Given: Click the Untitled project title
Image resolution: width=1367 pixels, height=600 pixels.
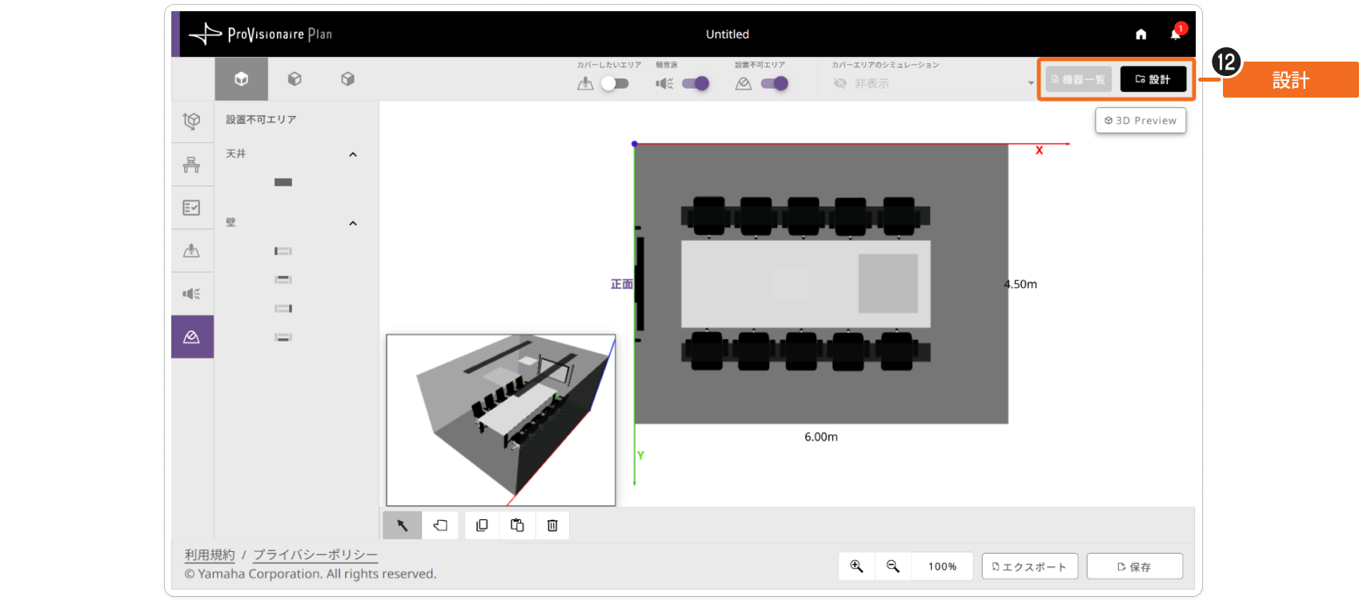Looking at the screenshot, I should coord(728,34).
